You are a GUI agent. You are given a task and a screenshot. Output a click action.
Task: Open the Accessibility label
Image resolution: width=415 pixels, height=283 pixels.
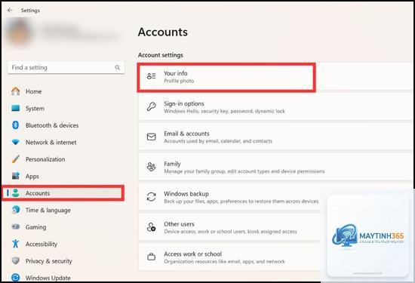(x=41, y=244)
